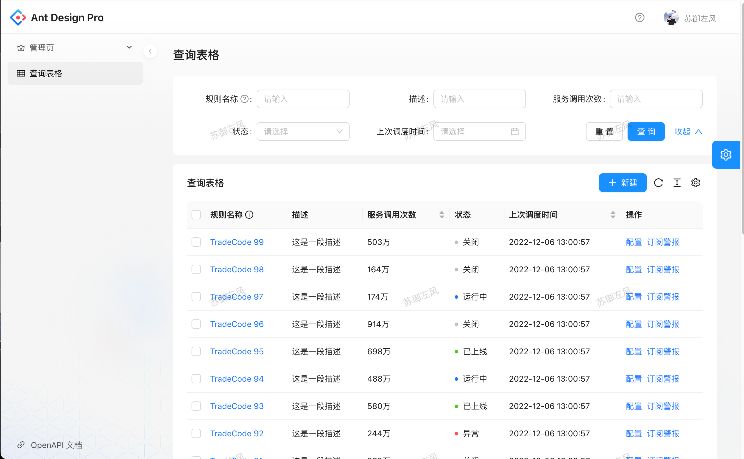Select the TradeCode 95 row checkbox
744x459 pixels.
196,352
